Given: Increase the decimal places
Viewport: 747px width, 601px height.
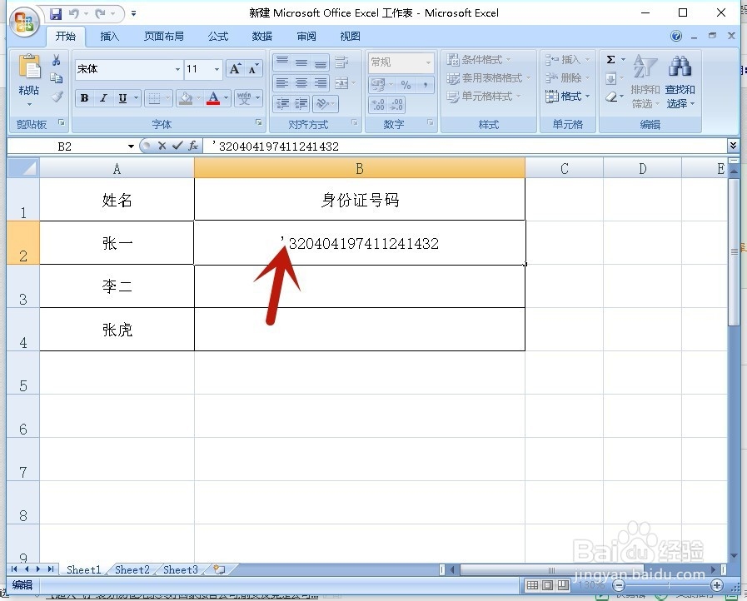Looking at the screenshot, I should point(378,104).
